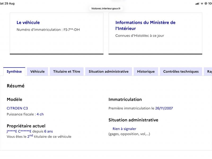This screenshot has height=159, width=212.
Task: Click the Le véhicule card heading
Action: coord(28,23)
